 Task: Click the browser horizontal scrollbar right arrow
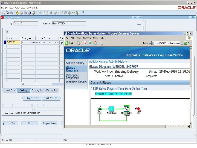(x=188, y=126)
